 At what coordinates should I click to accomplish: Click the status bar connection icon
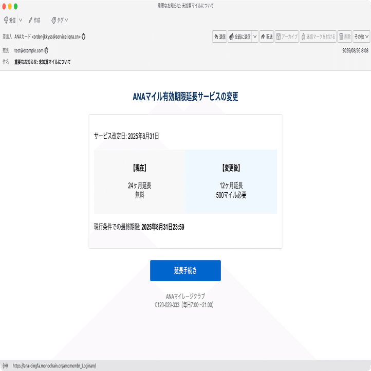click(5, 365)
